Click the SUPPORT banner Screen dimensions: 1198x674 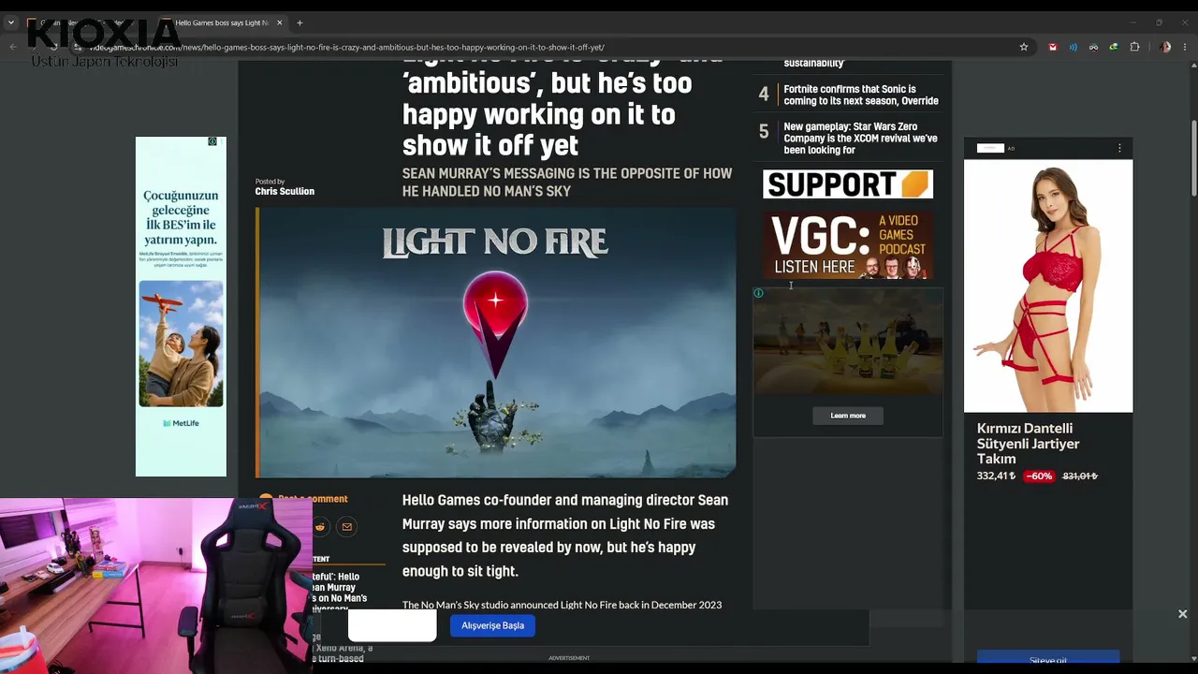(x=848, y=183)
